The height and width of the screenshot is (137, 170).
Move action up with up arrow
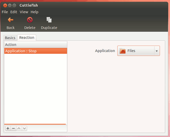click(x=19, y=128)
